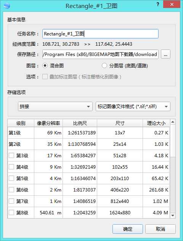Click the 理论大小 column header
Viewport: 183px width, 241px height.
click(156, 123)
